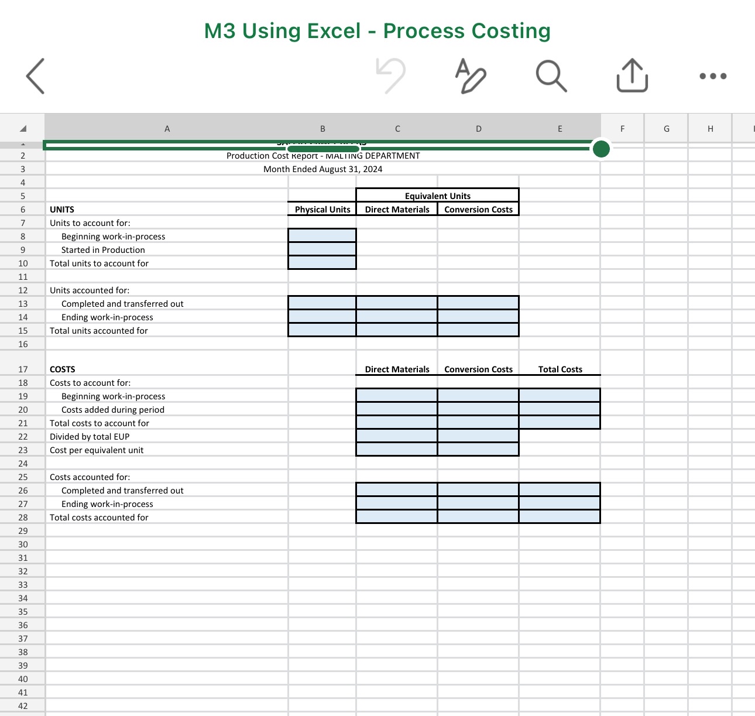Click the Direct Materials cost cell for Beginning work-in-process

pyautogui.click(x=396, y=396)
